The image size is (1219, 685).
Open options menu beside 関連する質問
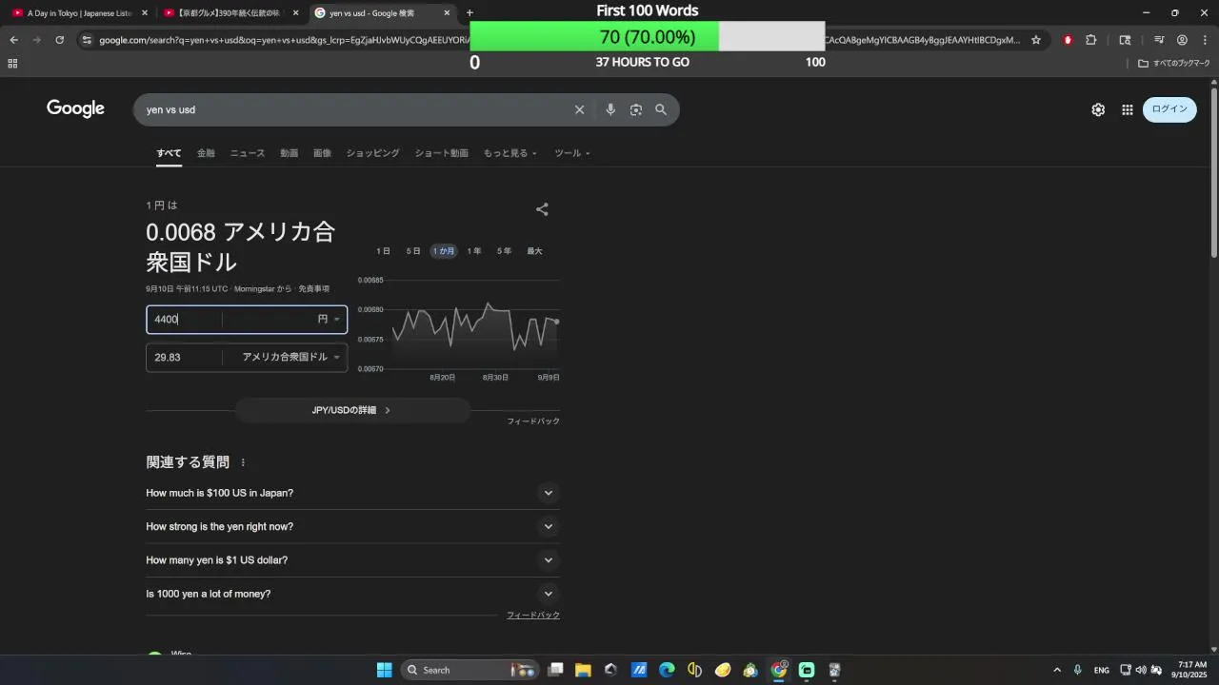point(243,462)
